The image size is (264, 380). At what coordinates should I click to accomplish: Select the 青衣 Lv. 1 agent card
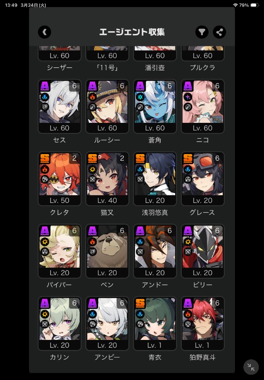(x=155, y=324)
